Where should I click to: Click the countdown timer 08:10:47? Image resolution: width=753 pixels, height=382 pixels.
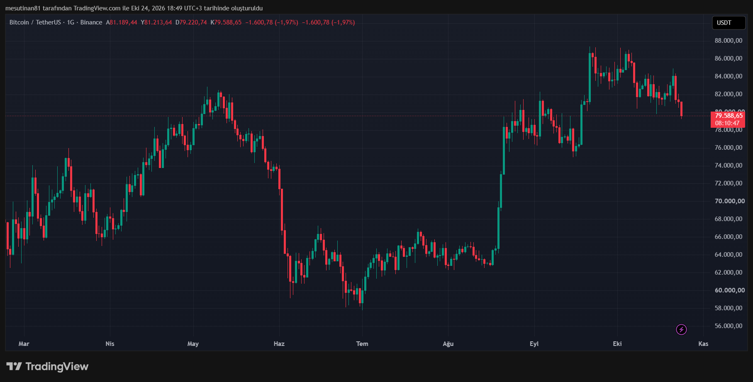tap(727, 123)
